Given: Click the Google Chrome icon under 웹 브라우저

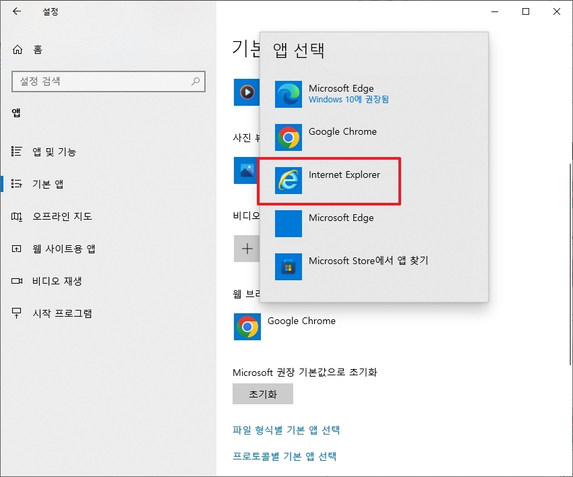Looking at the screenshot, I should coord(247,326).
